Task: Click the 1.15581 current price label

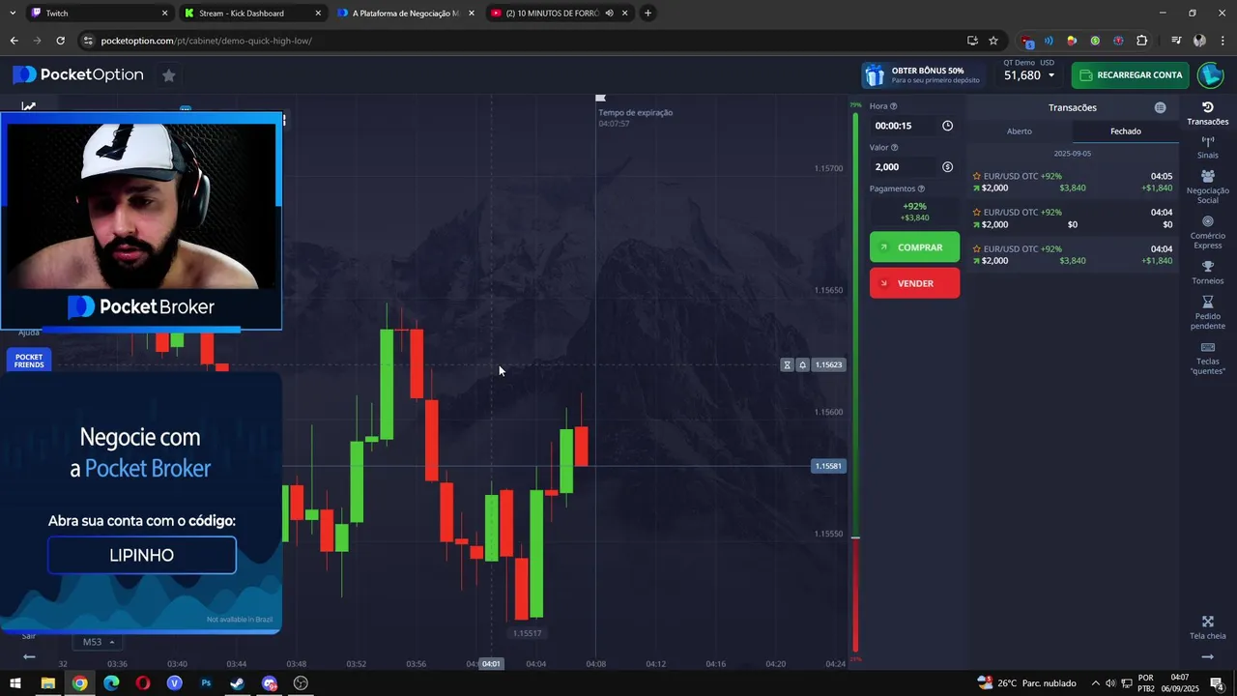Action: pyautogui.click(x=828, y=466)
